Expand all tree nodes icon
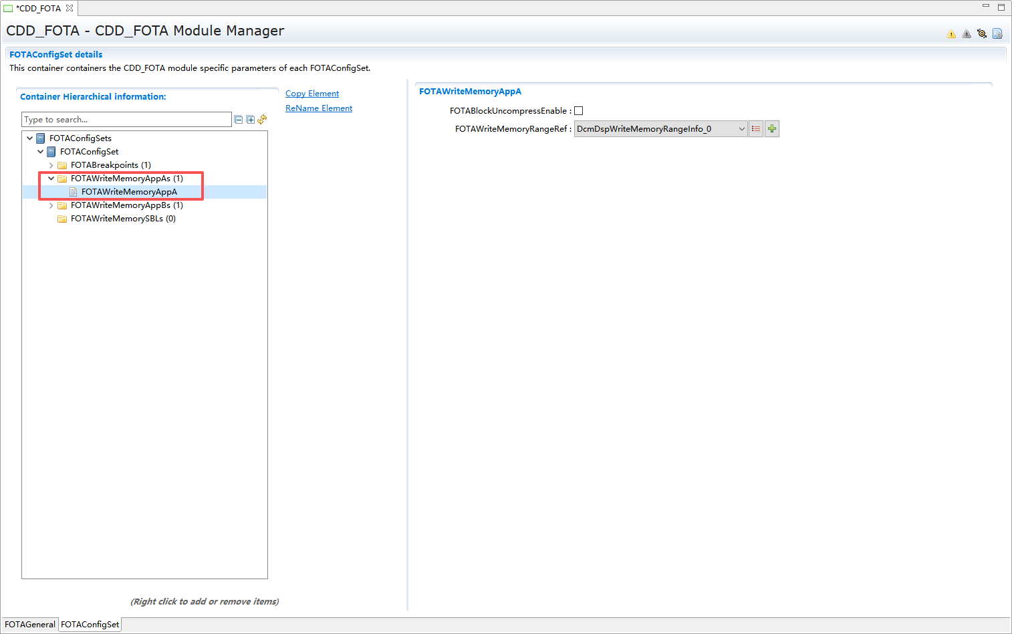Viewport: 1012px width, 634px height. 251,120
